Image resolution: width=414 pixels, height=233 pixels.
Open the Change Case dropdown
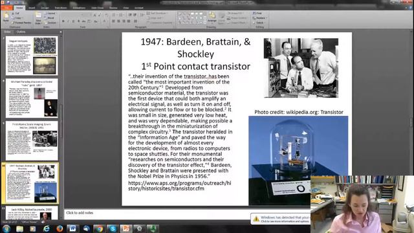point(96,21)
